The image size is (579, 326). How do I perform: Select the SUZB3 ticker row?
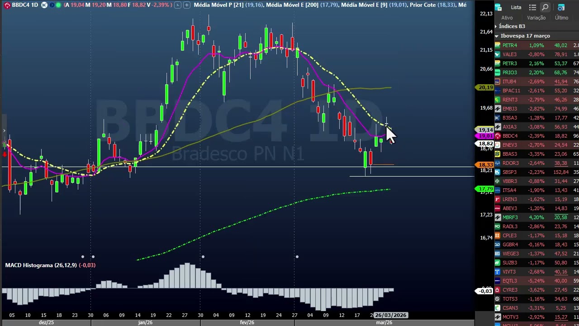tap(536, 263)
